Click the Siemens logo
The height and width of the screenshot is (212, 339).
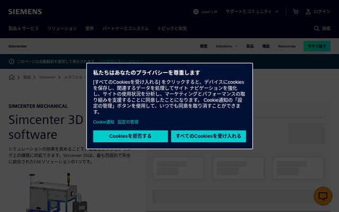(x=25, y=12)
